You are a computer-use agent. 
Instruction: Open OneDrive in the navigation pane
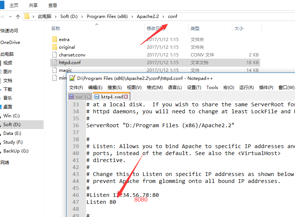pyautogui.click(x=10, y=43)
